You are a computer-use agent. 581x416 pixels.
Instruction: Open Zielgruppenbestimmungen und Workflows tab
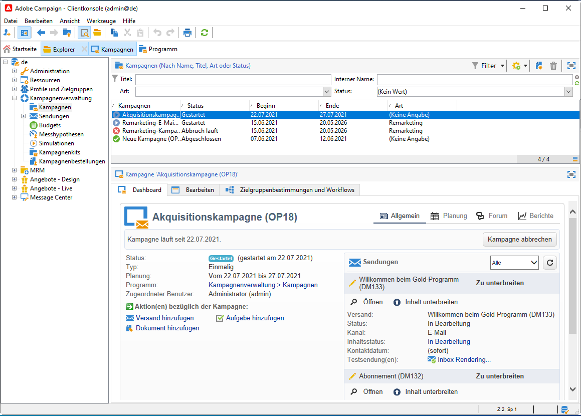pos(290,190)
